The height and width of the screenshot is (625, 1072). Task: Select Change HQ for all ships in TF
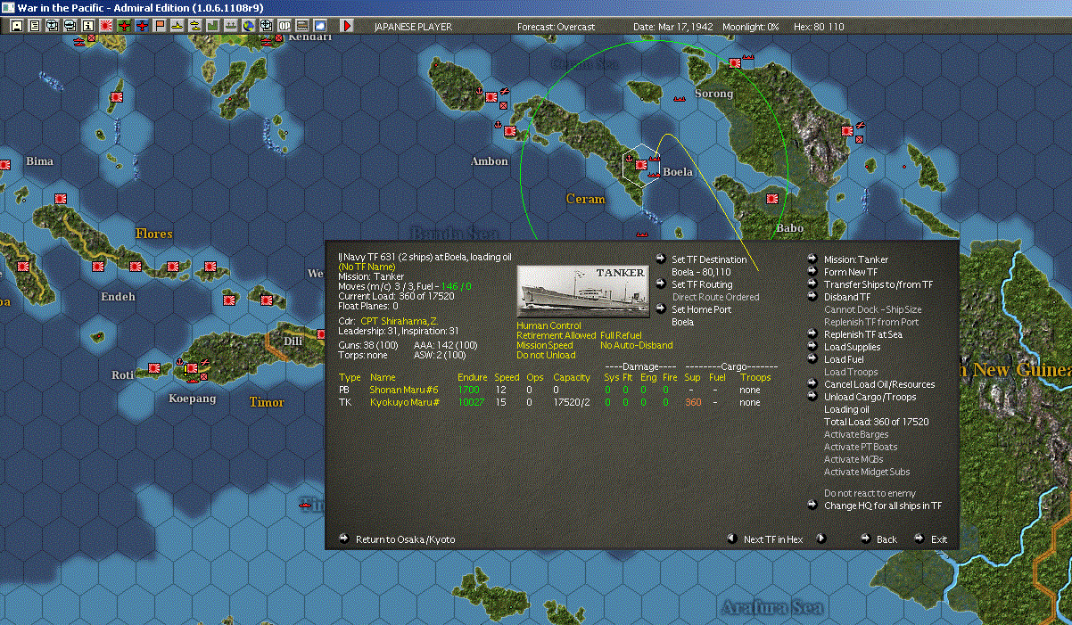click(x=883, y=506)
